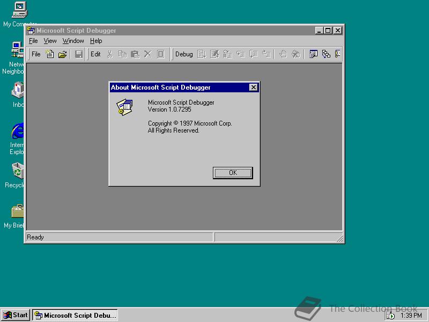Open the Running Documents window icon
The width and height of the screenshot is (429, 322).
pos(313,54)
